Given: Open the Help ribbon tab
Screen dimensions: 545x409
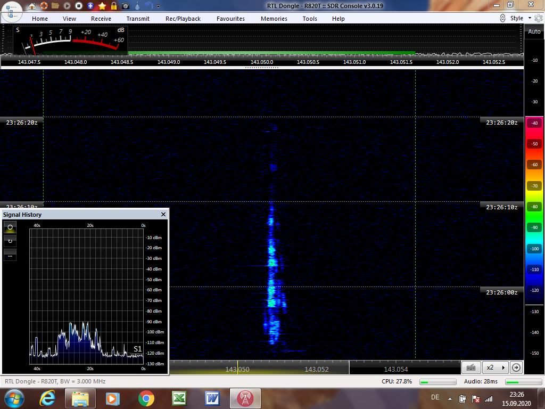Looking at the screenshot, I should (x=338, y=19).
